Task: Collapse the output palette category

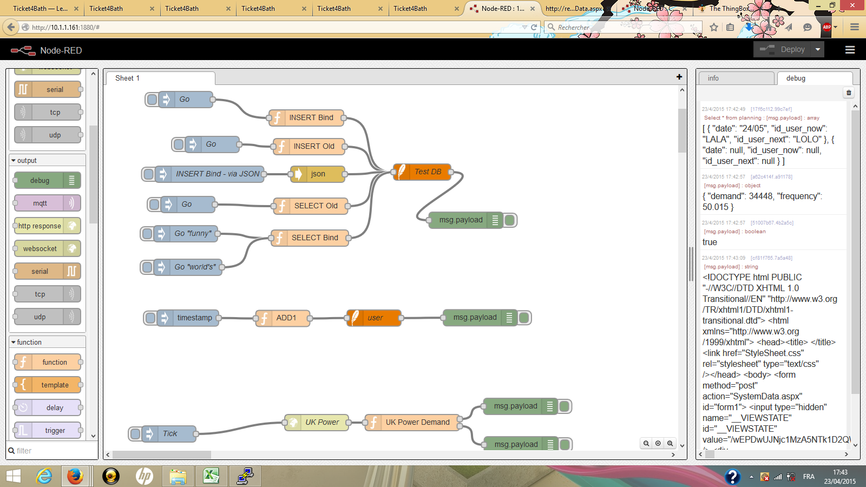Action: click(x=14, y=161)
